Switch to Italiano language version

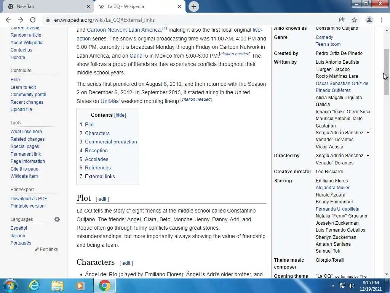tap(18, 236)
